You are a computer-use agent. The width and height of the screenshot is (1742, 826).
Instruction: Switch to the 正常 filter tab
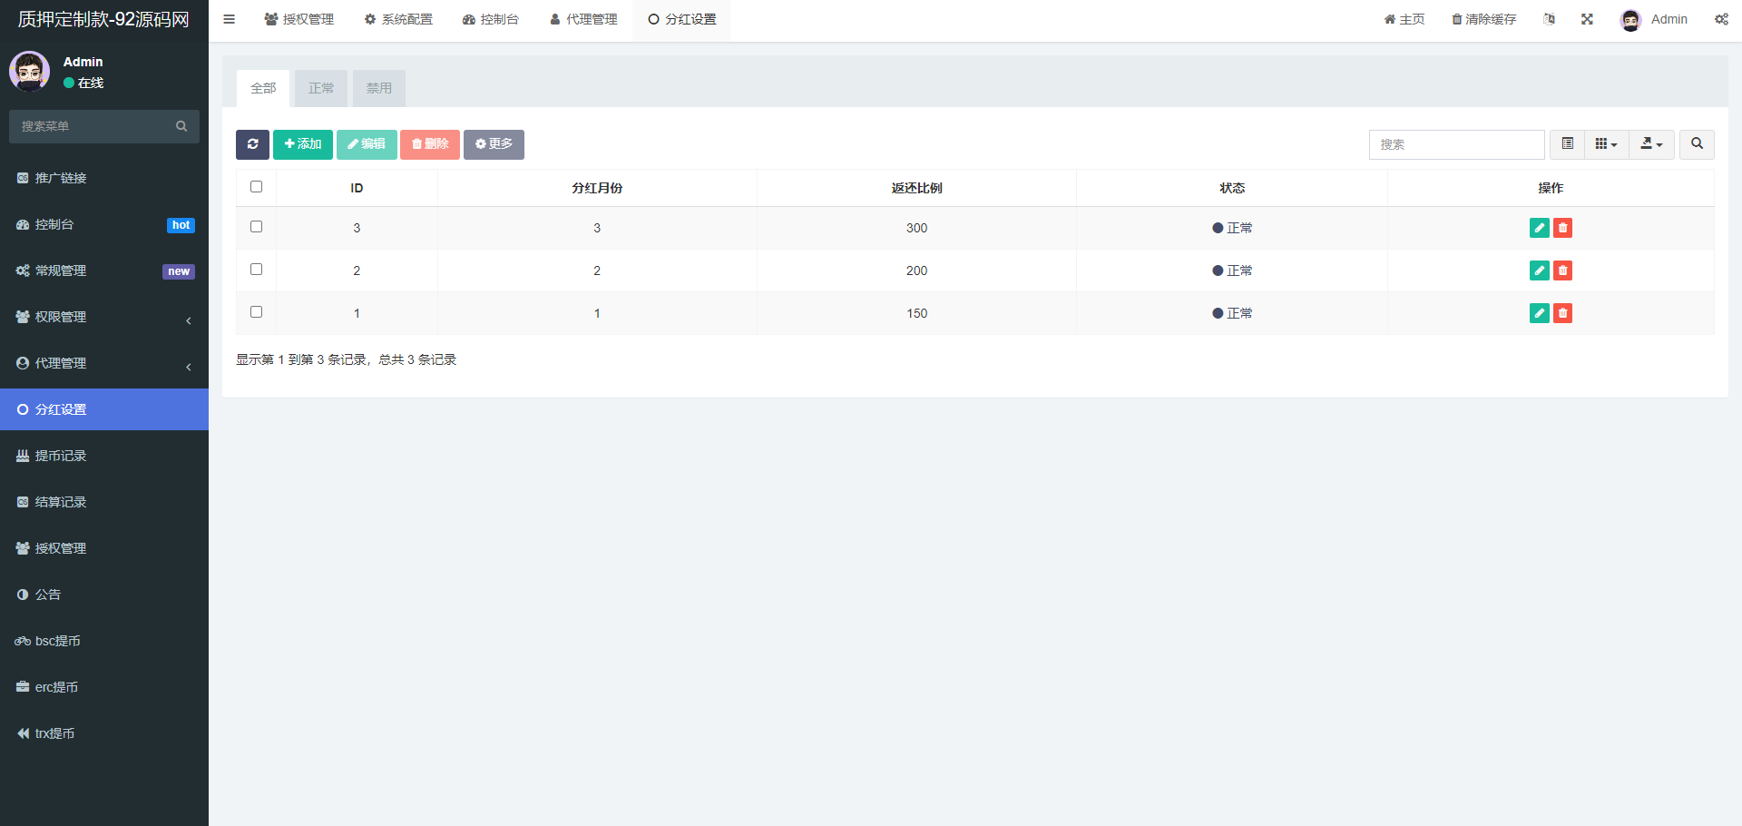point(321,88)
